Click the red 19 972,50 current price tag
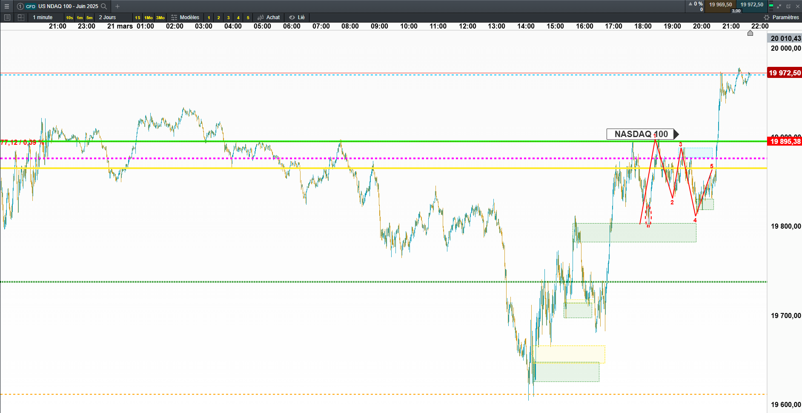The image size is (802, 413). 785,73
